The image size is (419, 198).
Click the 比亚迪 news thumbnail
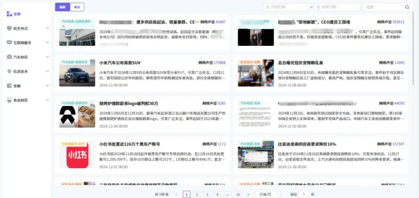(256, 155)
